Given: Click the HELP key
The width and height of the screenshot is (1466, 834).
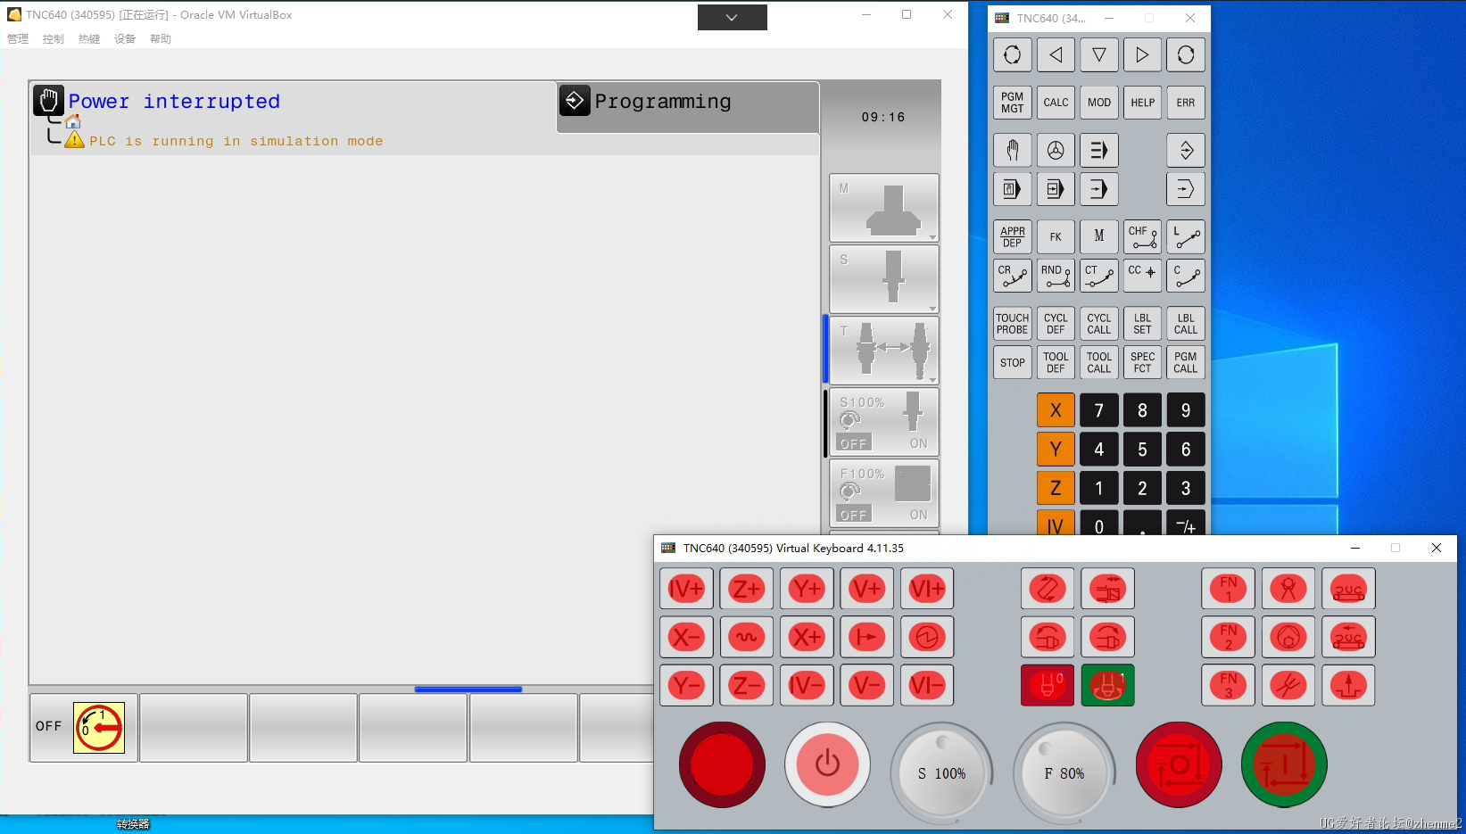Looking at the screenshot, I should point(1142,103).
